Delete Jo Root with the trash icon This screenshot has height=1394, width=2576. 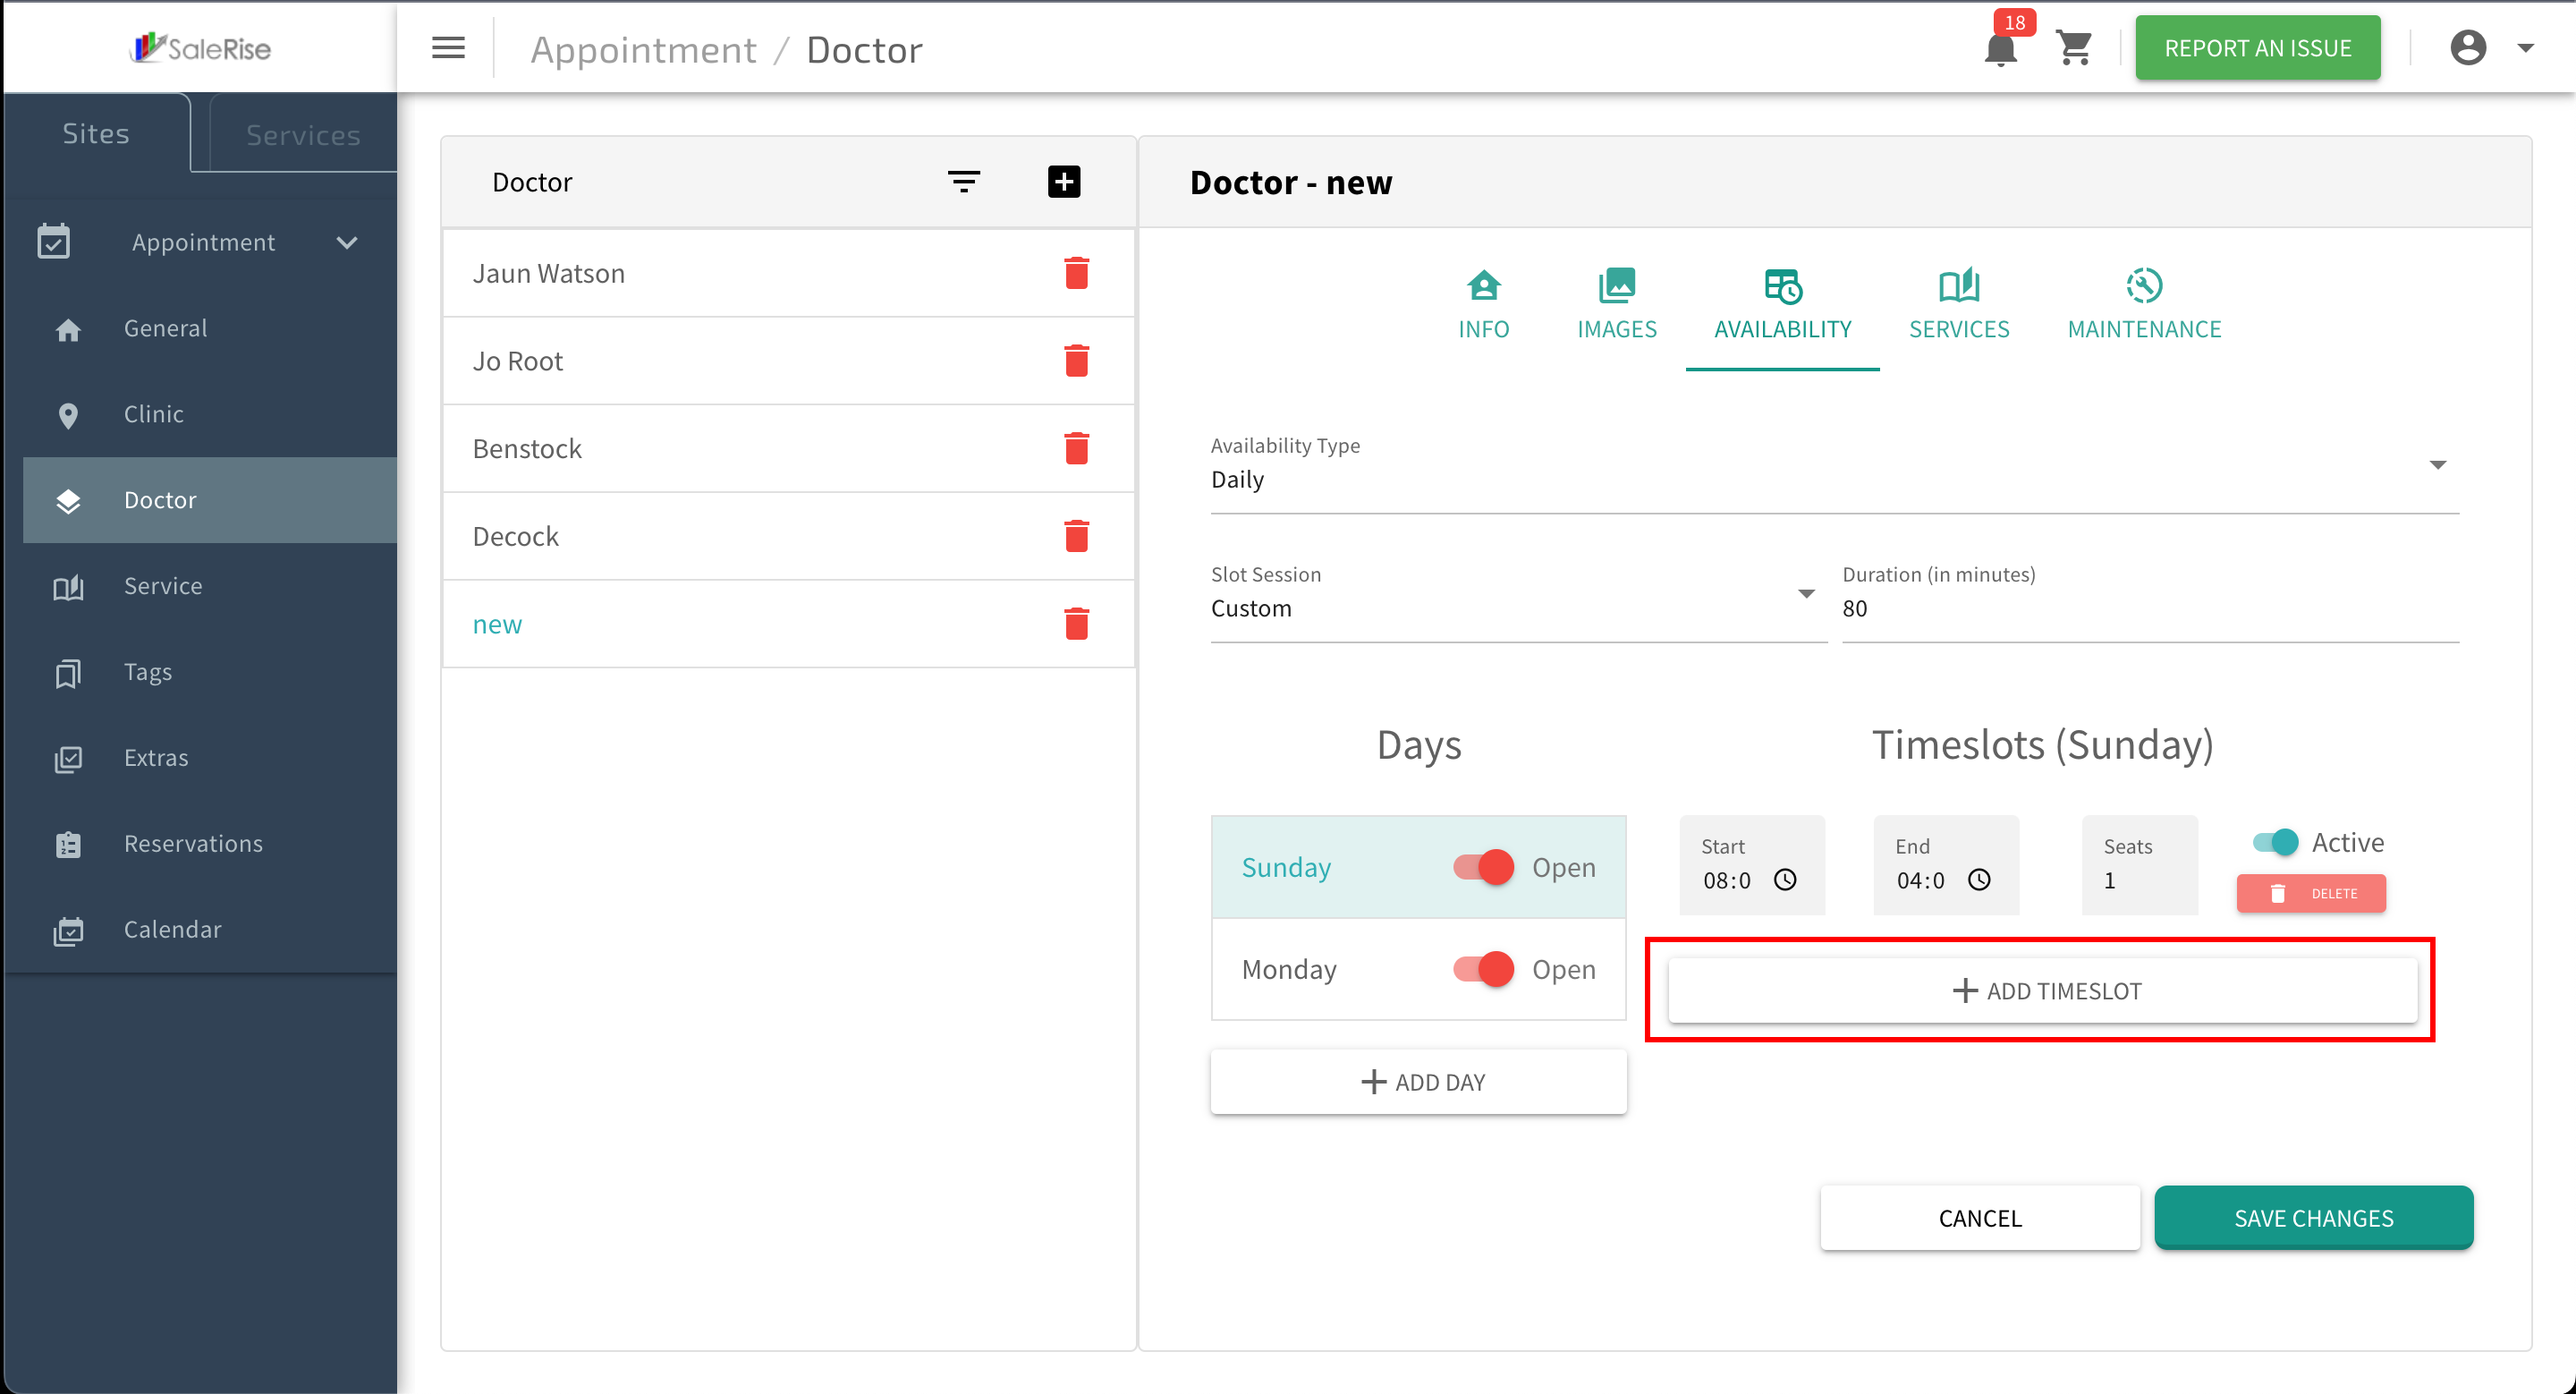(x=1076, y=361)
